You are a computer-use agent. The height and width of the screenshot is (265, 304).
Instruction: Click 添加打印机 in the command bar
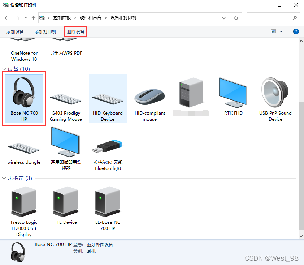[x=45, y=32]
